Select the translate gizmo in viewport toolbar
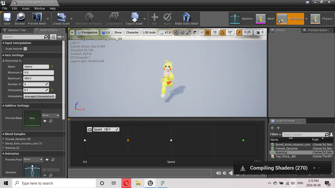 pos(176,32)
